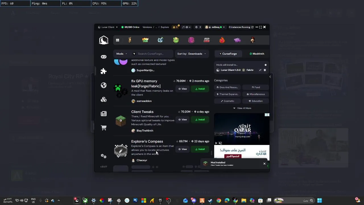Open the settings gears in sidebar

[x=104, y=156]
